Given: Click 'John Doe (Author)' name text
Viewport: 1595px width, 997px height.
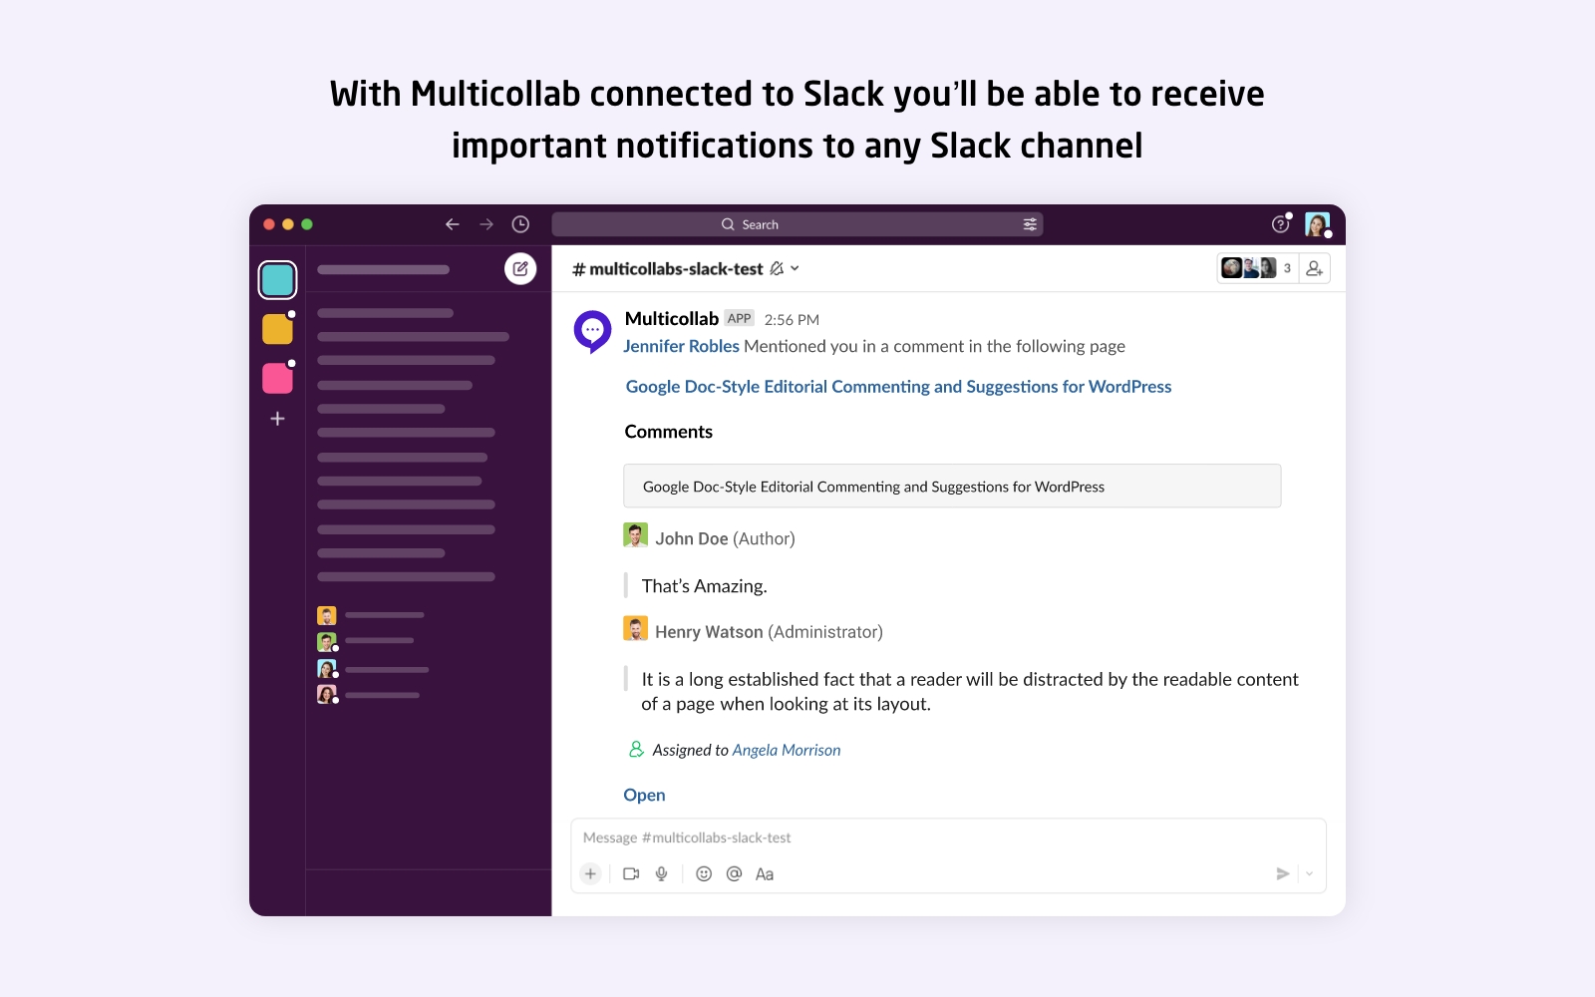Looking at the screenshot, I should coord(725,538).
